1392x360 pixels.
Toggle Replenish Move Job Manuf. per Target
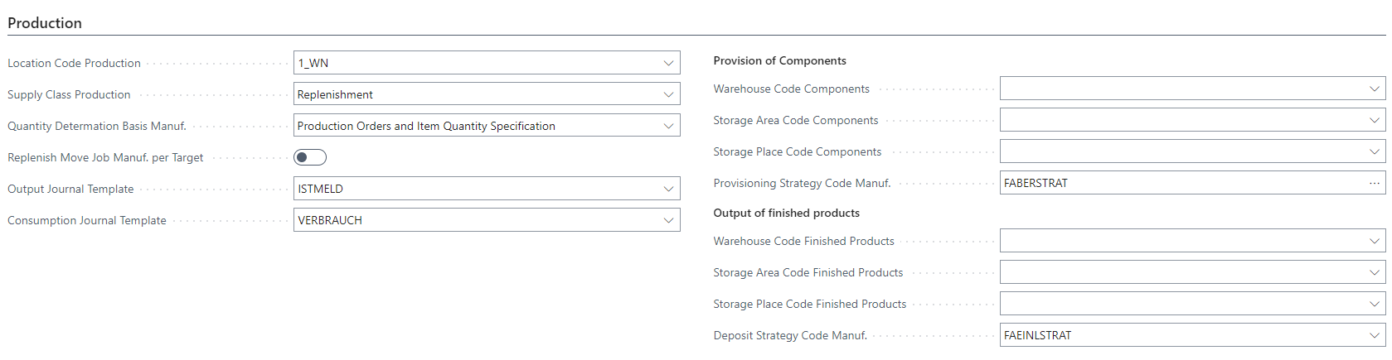pos(310,157)
